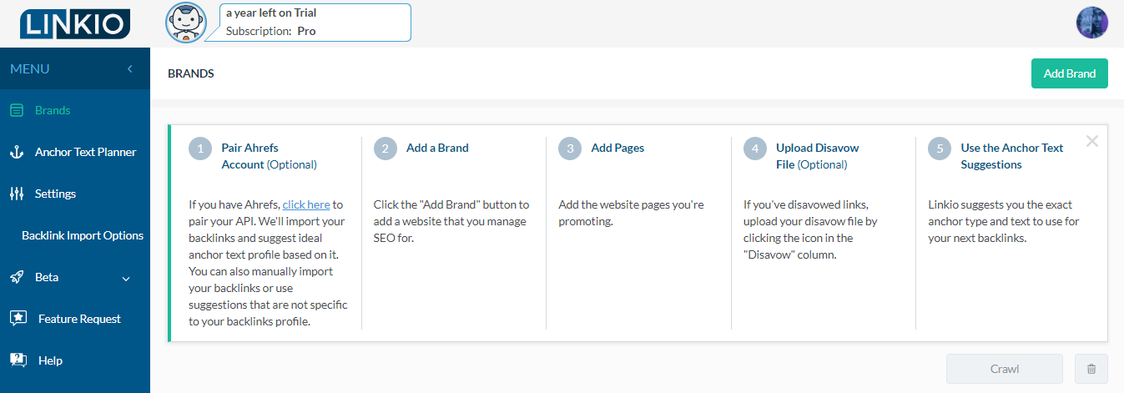
Task: Click step 2 number circle
Action: (x=385, y=149)
